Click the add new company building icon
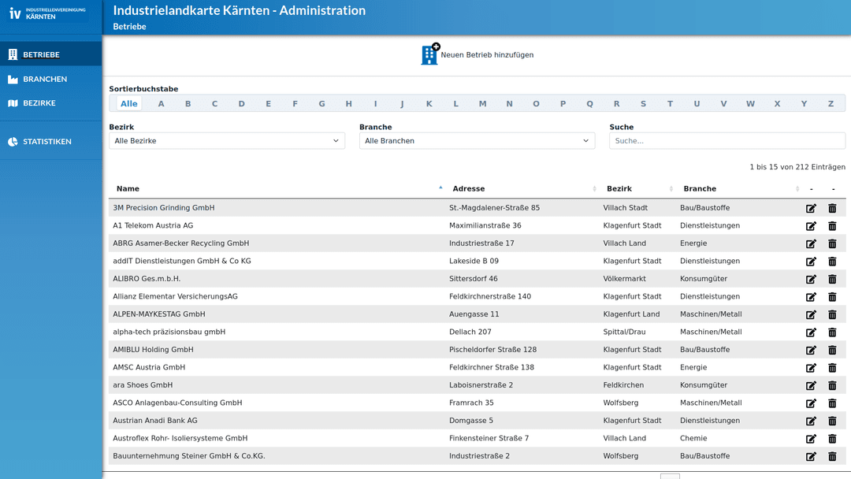This screenshot has height=479, width=851. [430, 54]
